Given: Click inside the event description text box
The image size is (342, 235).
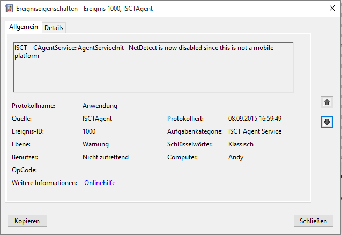Looking at the screenshot, I should tap(153, 67).
